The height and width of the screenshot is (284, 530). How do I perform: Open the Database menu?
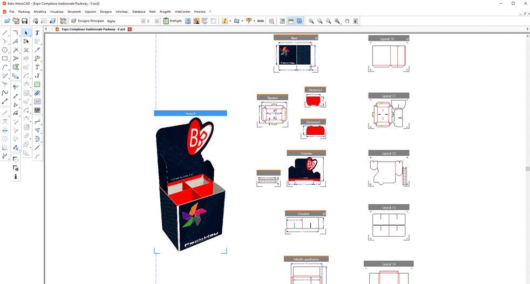[139, 11]
